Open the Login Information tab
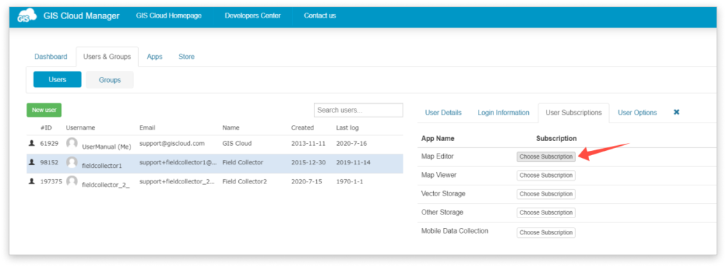Screen dimensions: 726x267 pyautogui.click(x=503, y=113)
